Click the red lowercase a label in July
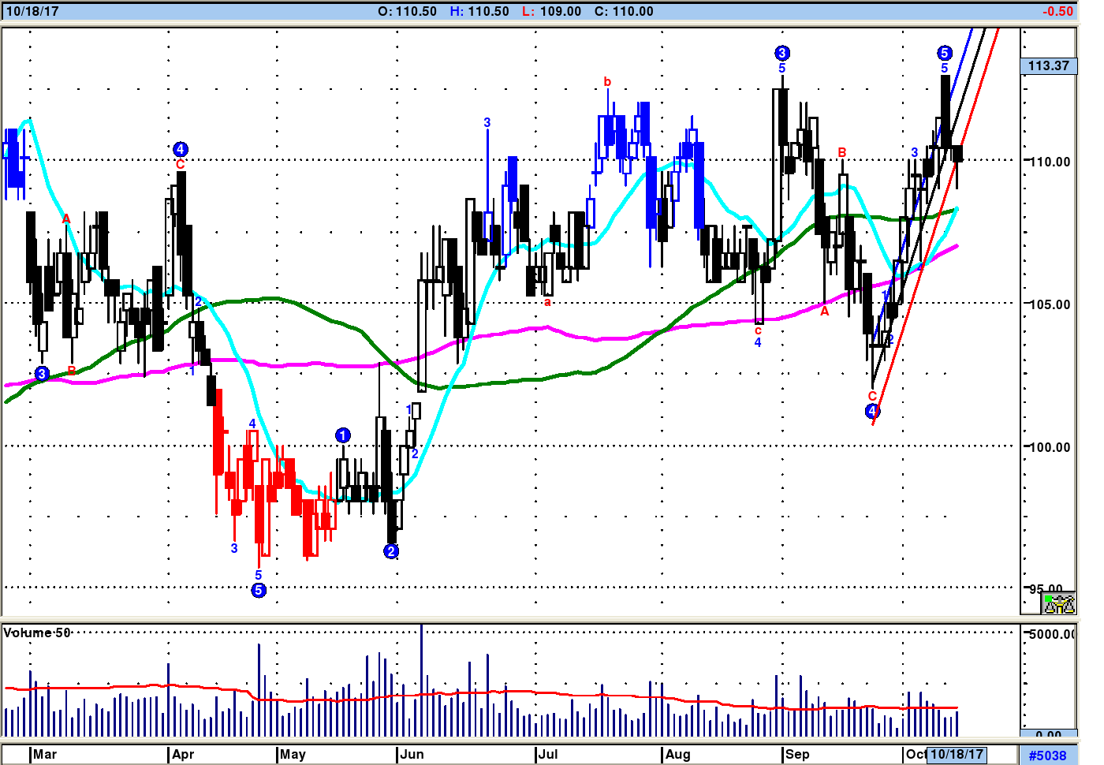The height and width of the screenshot is (765, 1104). coord(548,302)
